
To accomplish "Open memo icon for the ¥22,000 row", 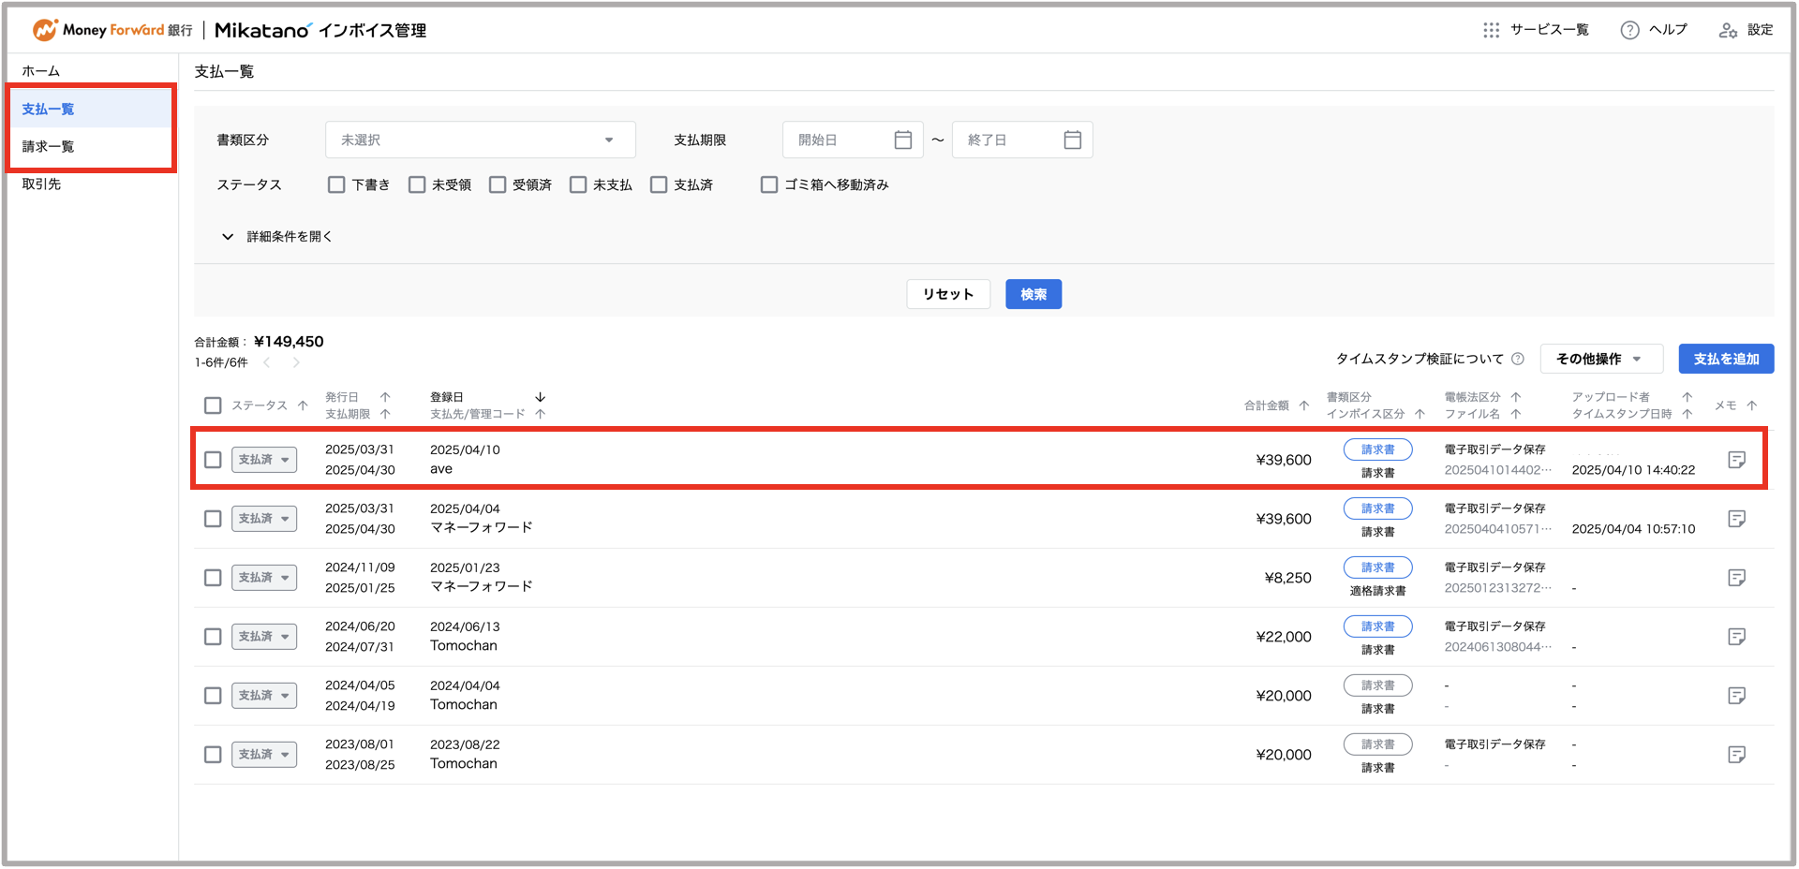I will 1736,637.
